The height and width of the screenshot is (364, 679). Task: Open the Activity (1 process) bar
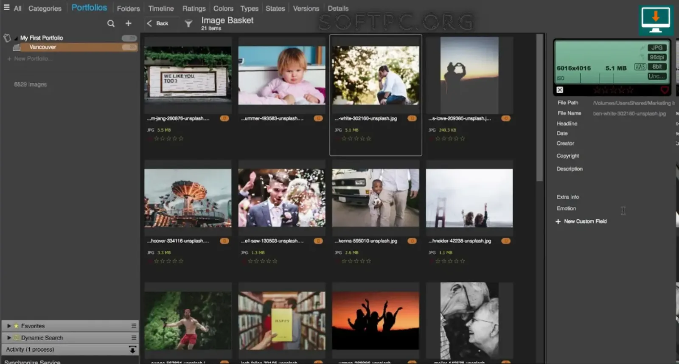pos(70,350)
